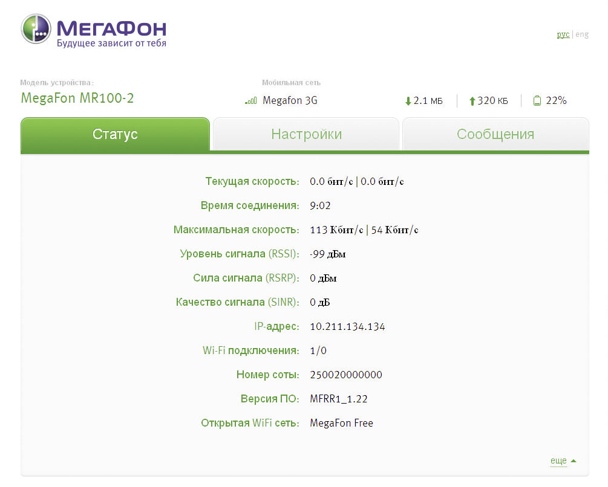This screenshot has height=487, width=608.
Task: Click the Открытая WiFi сеть label
Action: [x=250, y=423]
